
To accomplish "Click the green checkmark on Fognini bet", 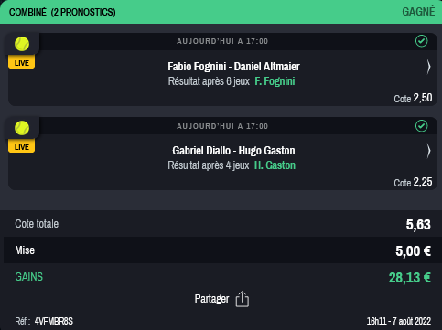I will (421, 41).
